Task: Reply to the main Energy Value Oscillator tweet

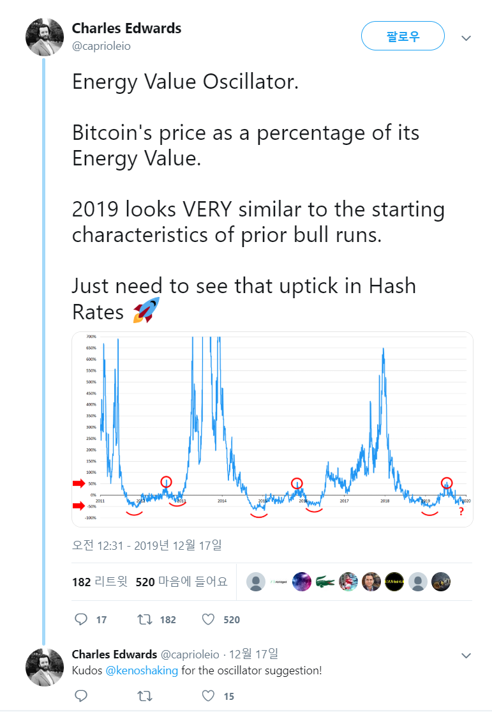Action: click(x=81, y=619)
